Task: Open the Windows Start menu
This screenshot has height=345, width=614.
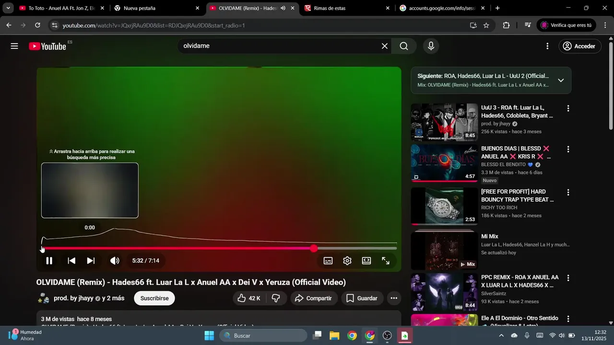Action: point(209,335)
